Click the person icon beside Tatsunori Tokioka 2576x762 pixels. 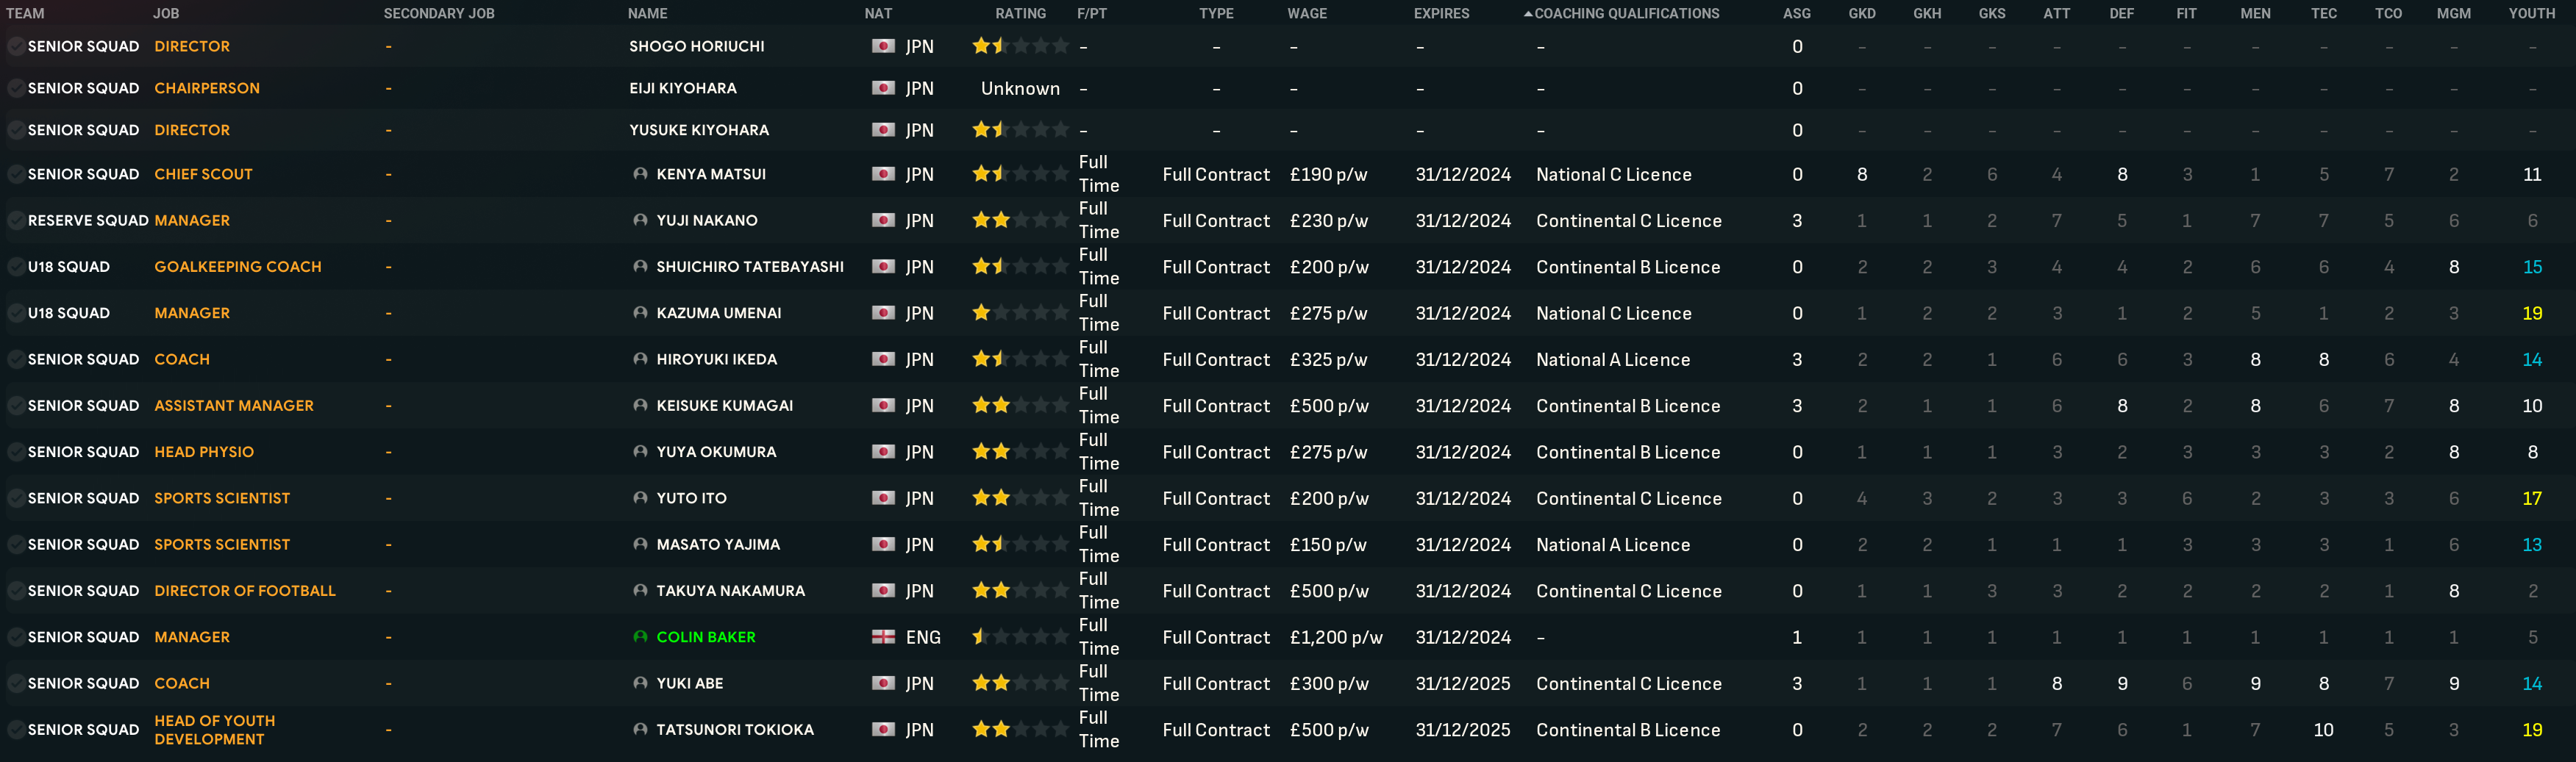pos(640,730)
